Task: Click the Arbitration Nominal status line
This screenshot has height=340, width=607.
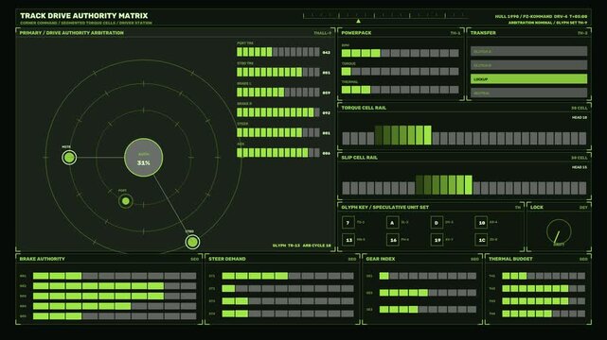Action: [547, 23]
